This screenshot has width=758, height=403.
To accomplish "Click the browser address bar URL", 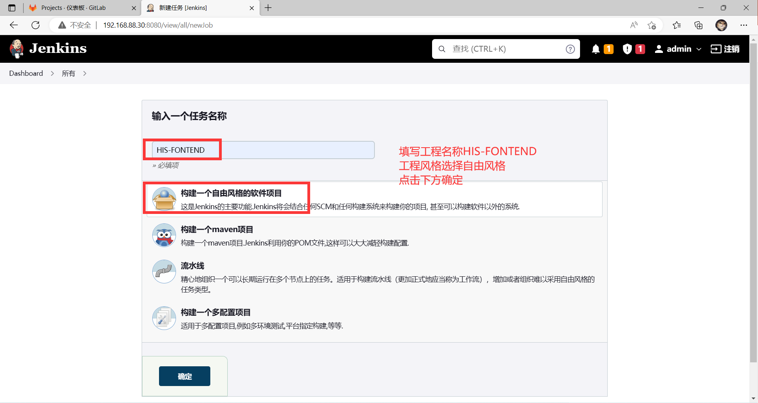I will pyautogui.click(x=158, y=25).
